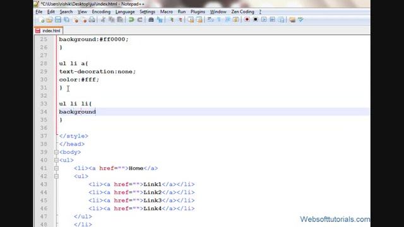Copy selection toolbar icon
The height and width of the screenshot is (227, 404).
coord(111,20)
